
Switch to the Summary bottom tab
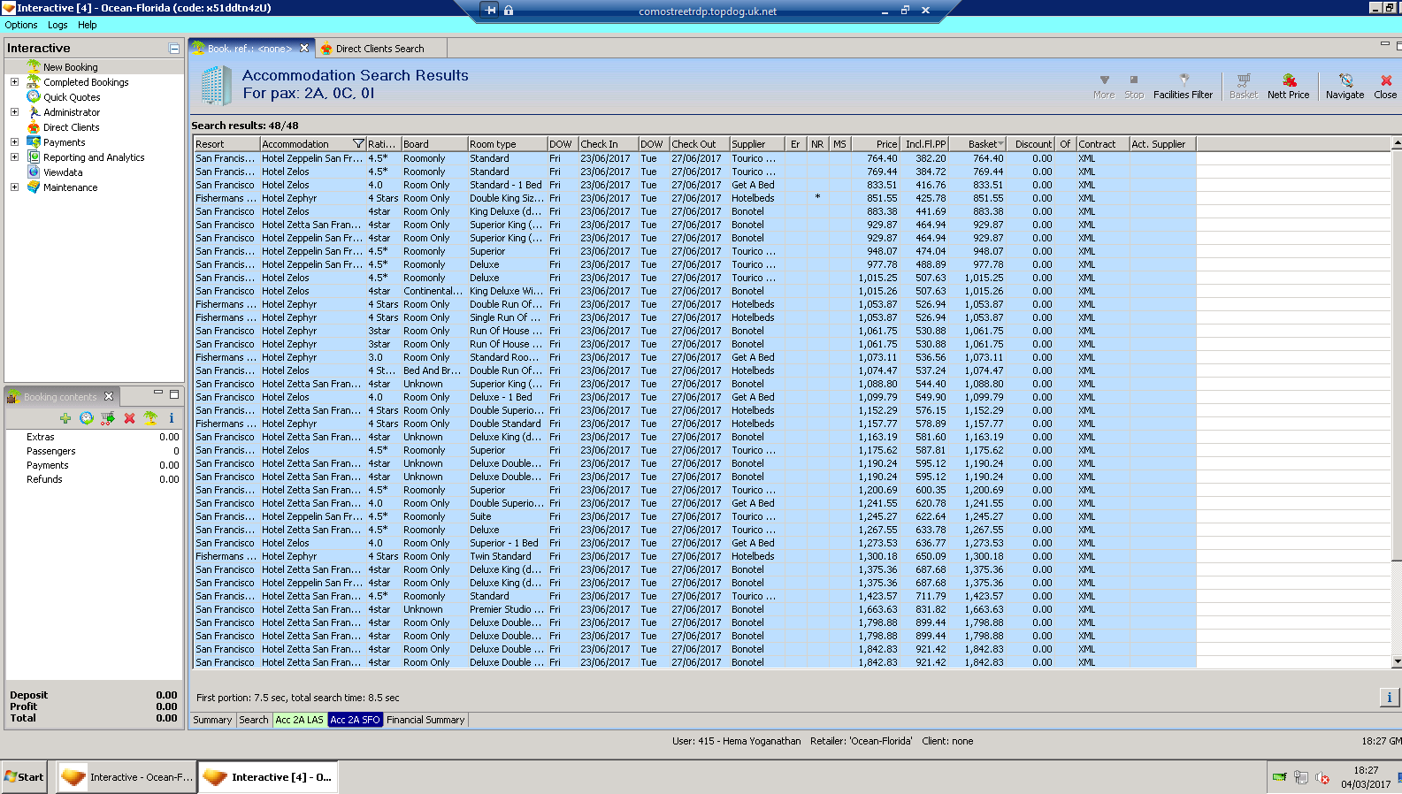[212, 720]
